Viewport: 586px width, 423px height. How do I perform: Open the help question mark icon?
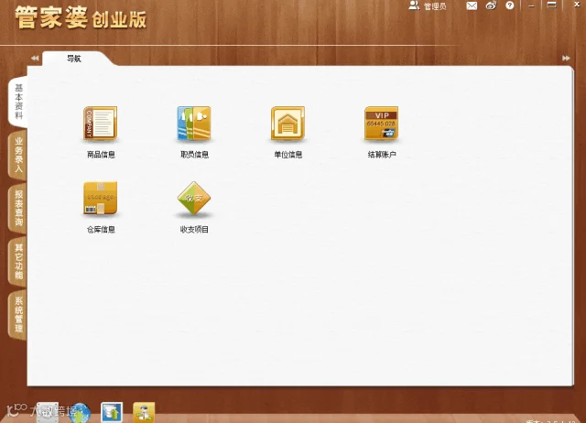pyautogui.click(x=510, y=5)
